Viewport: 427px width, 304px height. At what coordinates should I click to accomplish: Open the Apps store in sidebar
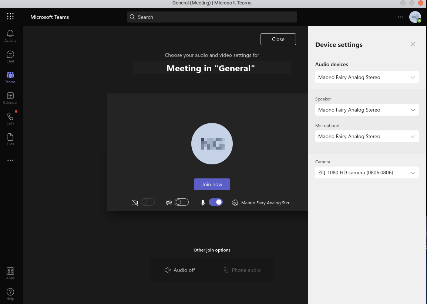click(10, 274)
